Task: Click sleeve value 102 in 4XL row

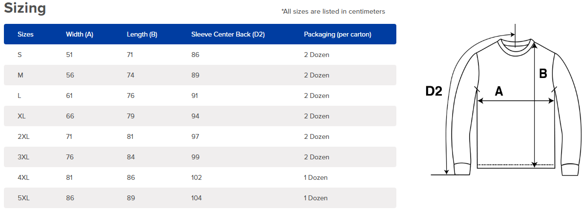Action: coord(196,177)
